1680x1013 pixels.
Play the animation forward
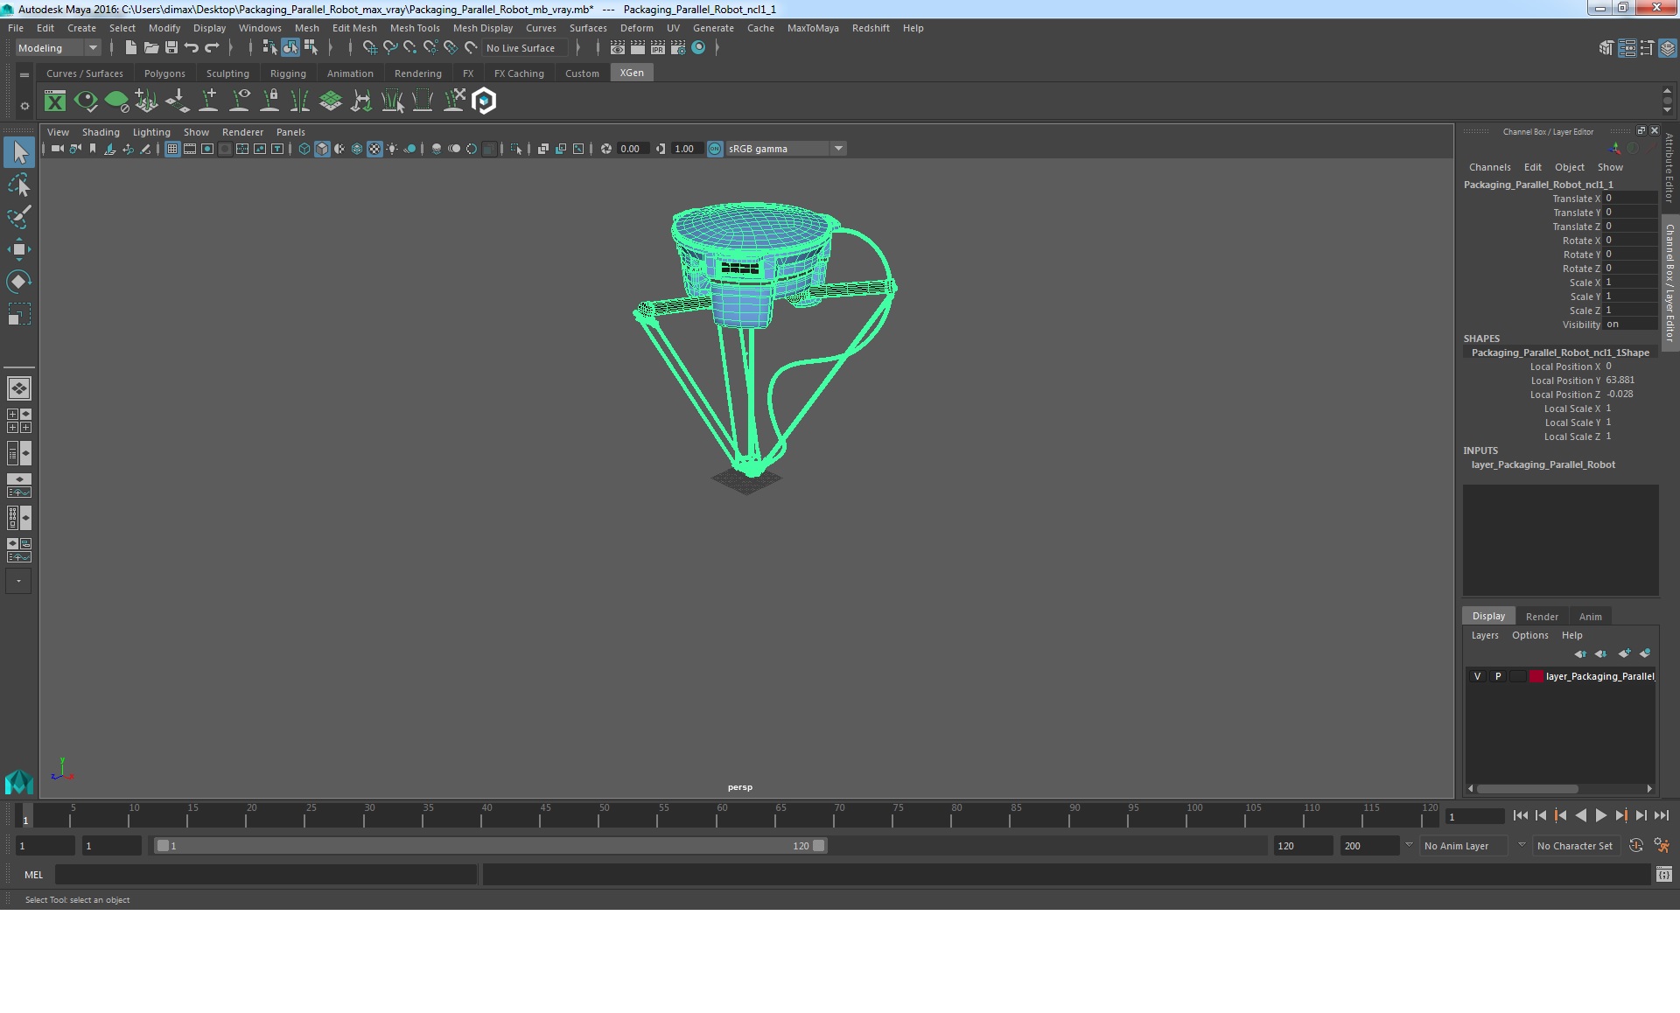(x=1600, y=815)
